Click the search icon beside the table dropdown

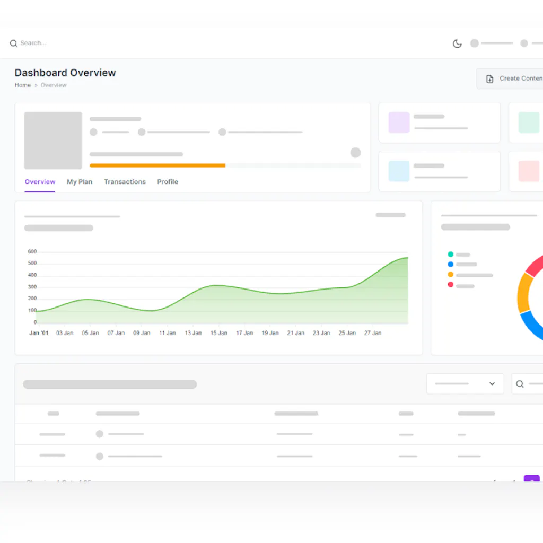point(520,384)
